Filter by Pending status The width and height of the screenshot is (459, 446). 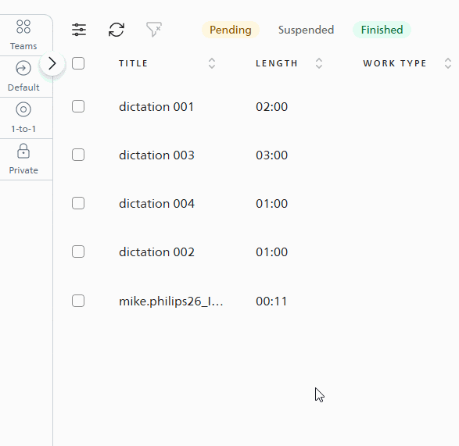231,30
